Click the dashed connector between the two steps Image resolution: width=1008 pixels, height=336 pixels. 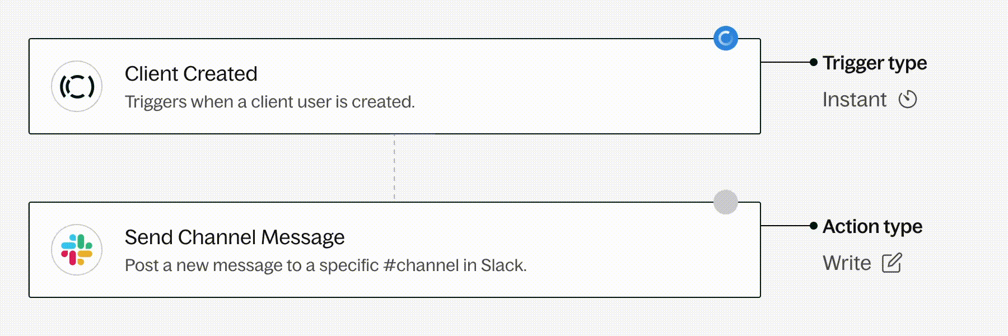point(394,168)
